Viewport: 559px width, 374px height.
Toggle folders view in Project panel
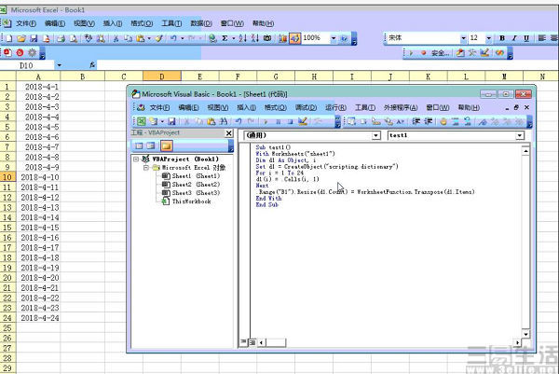pos(166,145)
